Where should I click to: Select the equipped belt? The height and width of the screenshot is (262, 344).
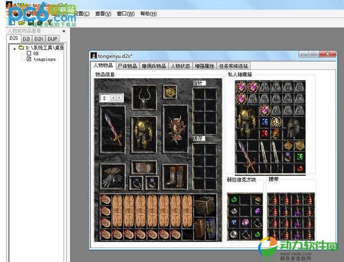[x=144, y=167]
